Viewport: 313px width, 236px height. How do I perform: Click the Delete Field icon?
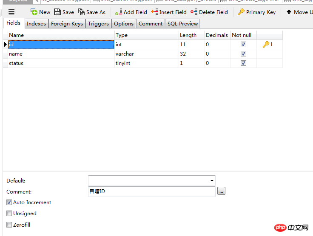(194, 12)
